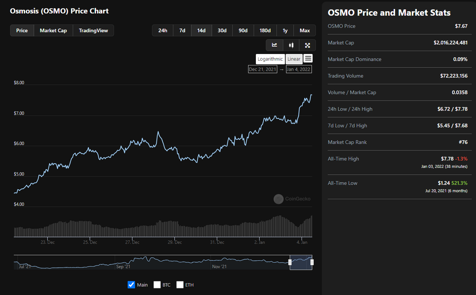Switch to Market Cap tab
This screenshot has width=476, height=295.
point(53,31)
